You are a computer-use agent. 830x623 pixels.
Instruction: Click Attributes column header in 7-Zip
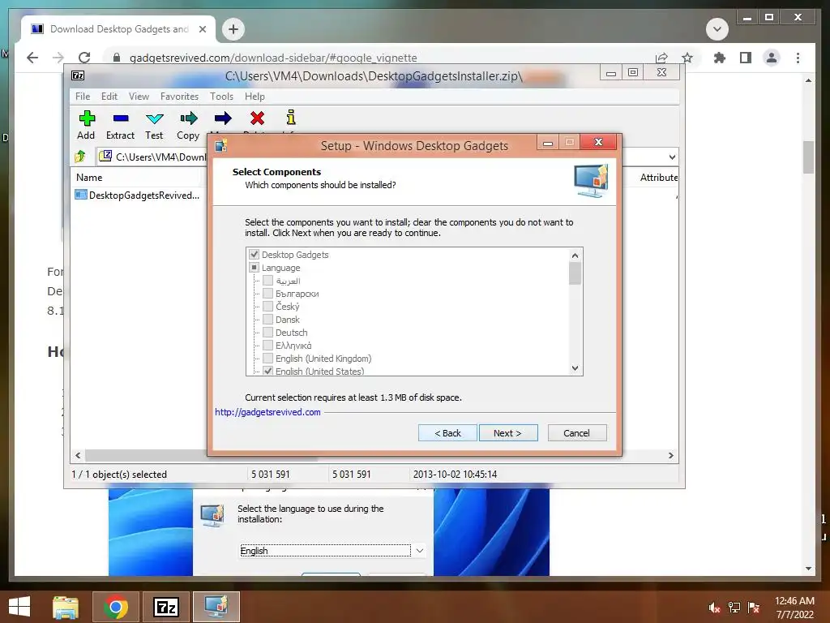(658, 178)
